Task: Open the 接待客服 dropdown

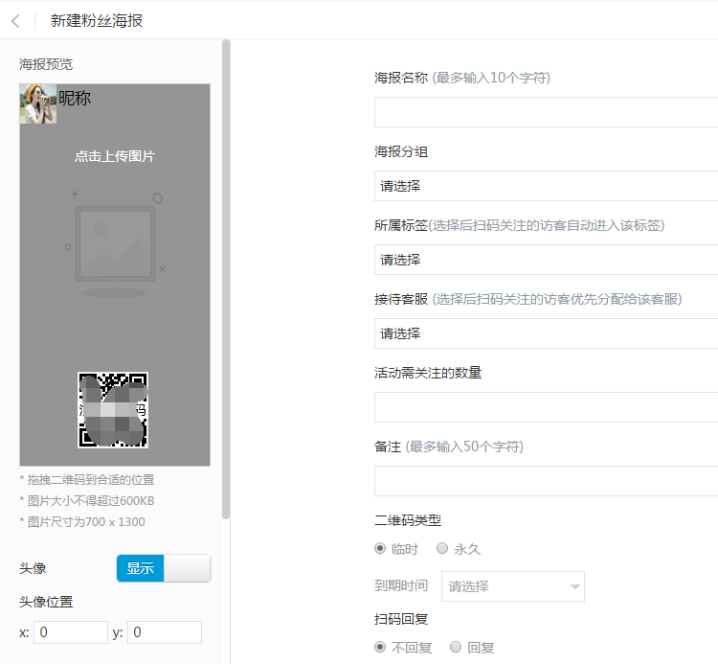Action: click(x=546, y=333)
